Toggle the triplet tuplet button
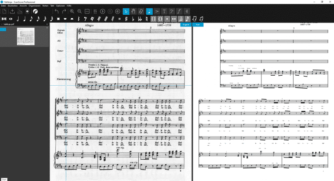The height and width of the screenshot is (181, 334). [x=180, y=19]
